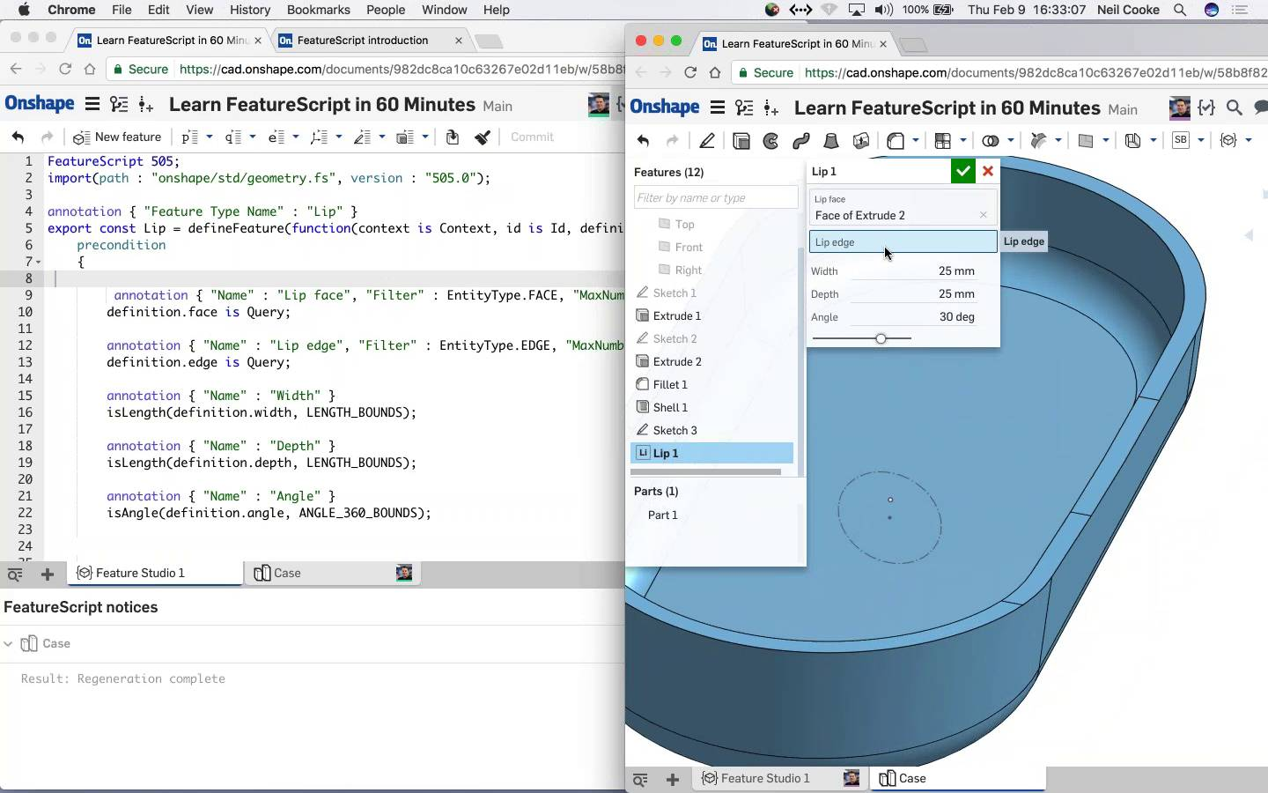This screenshot has width=1268, height=793.
Task: Expand the Boolean tool dropdown arrow
Action: click(1011, 141)
